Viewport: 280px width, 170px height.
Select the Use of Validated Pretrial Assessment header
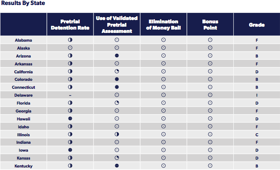coord(117,25)
